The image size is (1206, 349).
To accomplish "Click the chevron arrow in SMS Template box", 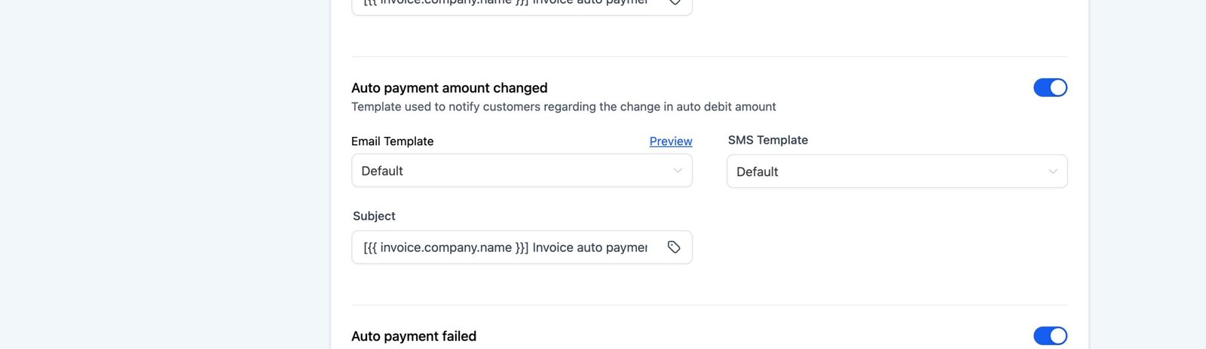I will (1053, 171).
